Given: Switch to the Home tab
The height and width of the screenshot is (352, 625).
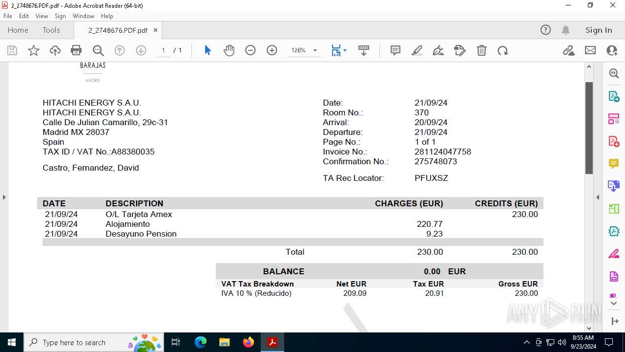Looking at the screenshot, I should [18, 30].
